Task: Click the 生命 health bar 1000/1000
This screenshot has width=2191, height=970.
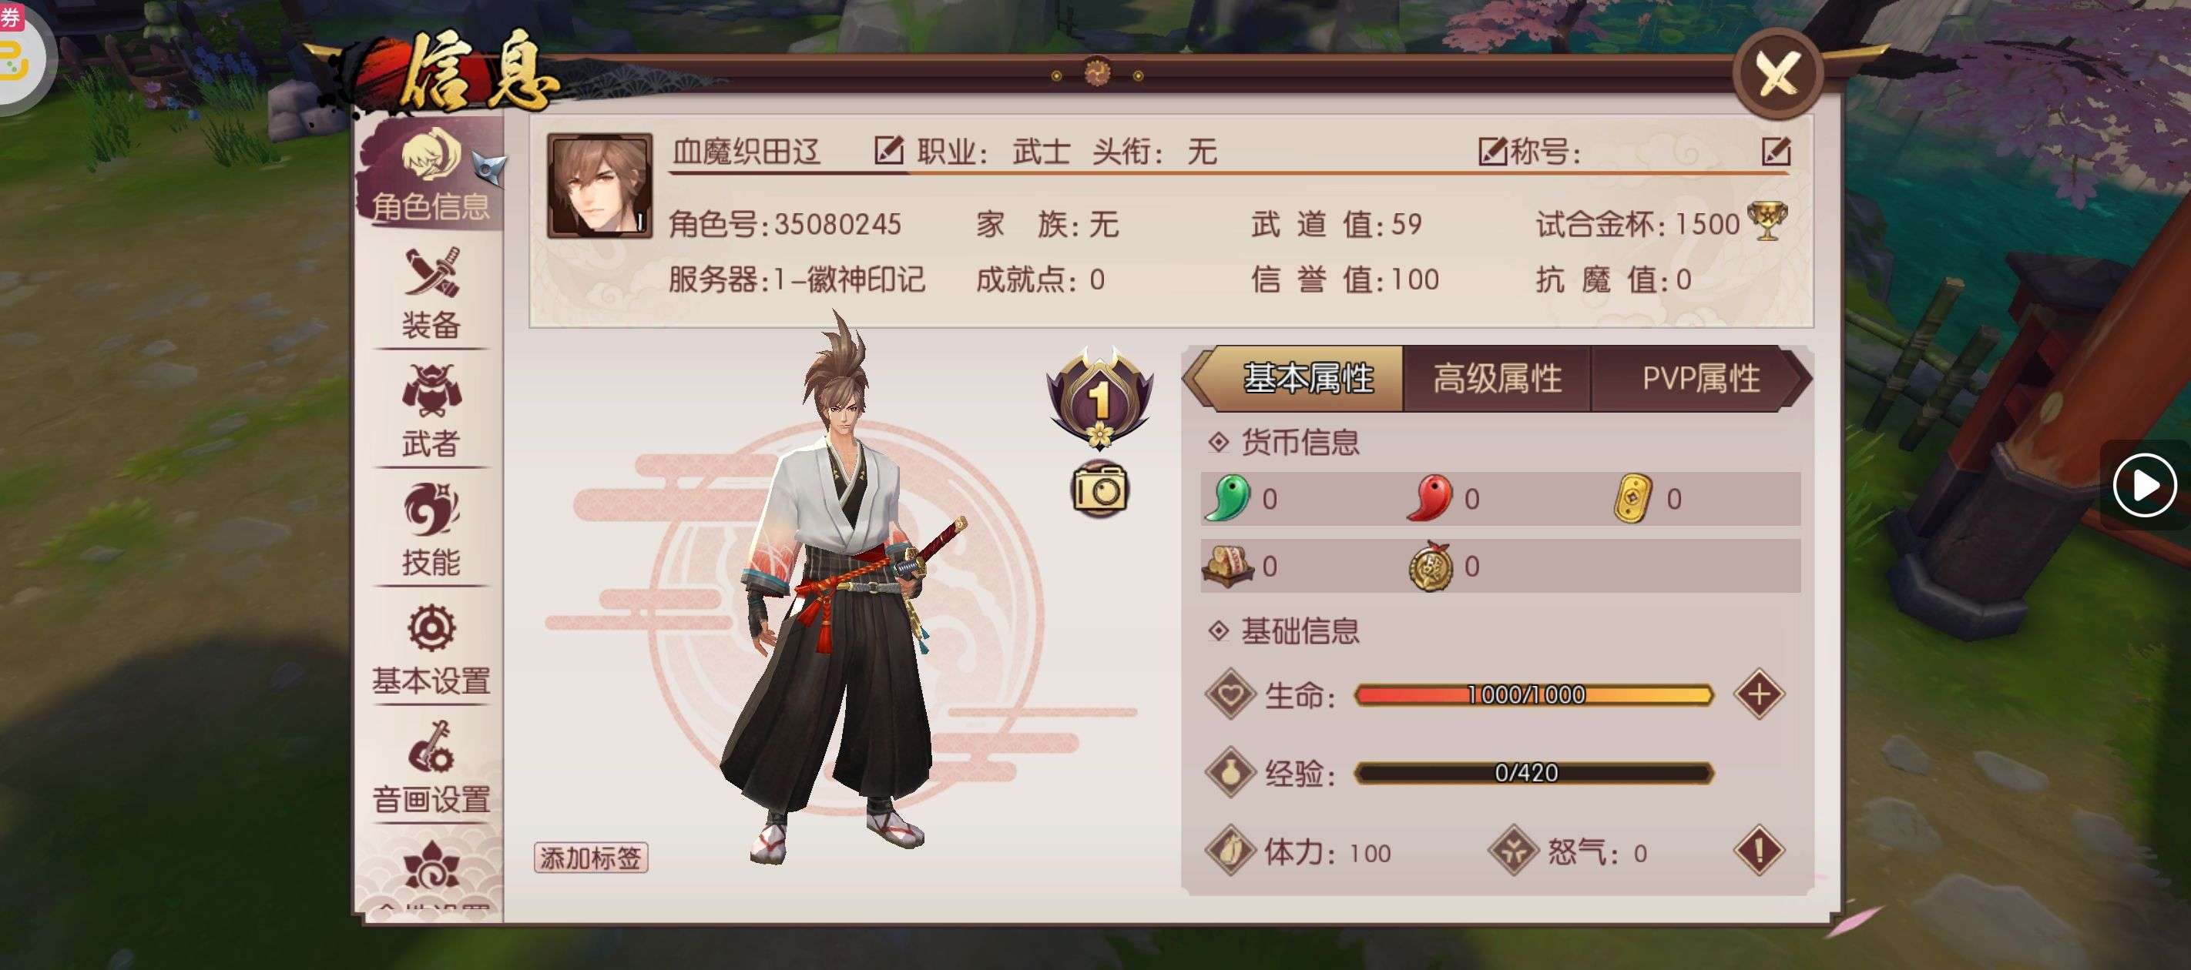Action: pos(1532,695)
